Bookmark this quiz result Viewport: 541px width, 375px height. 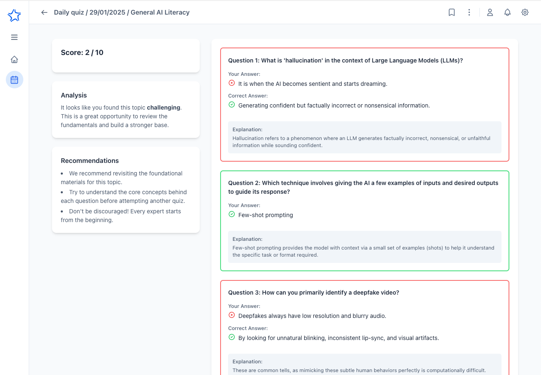[452, 12]
